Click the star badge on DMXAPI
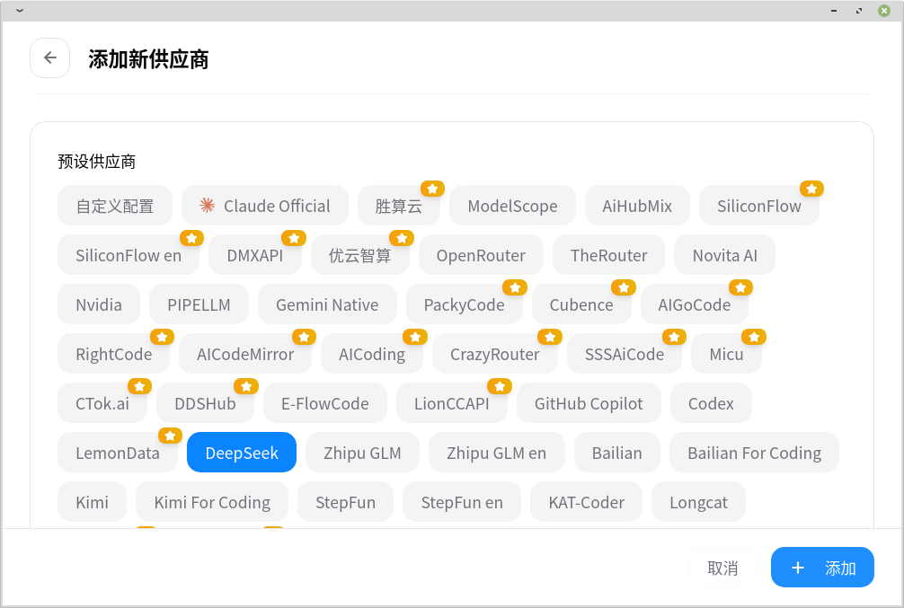 [x=294, y=238]
